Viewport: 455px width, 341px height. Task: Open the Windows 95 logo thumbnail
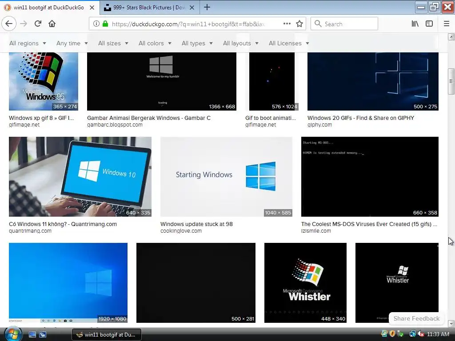click(44, 81)
